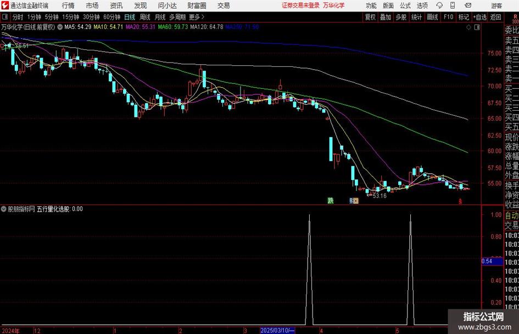The width and height of the screenshot is (519, 334).
Task: Expand the 股朋指标网 sub-chart indicator dropdown
Action: 4,209
